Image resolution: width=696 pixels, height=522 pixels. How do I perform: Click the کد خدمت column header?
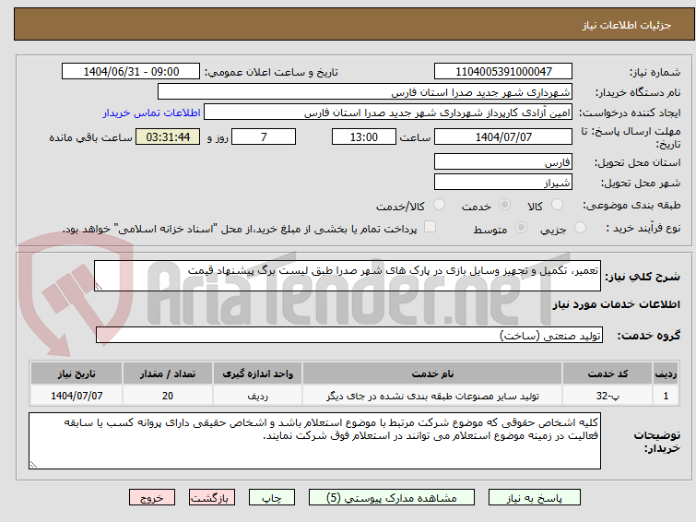(x=608, y=374)
